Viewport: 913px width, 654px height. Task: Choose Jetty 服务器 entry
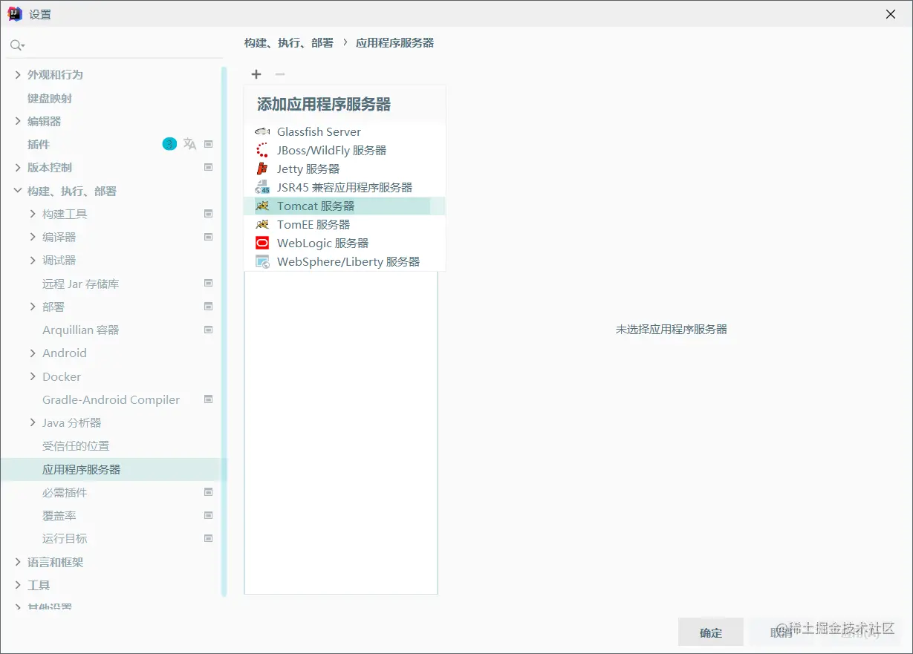point(345,169)
